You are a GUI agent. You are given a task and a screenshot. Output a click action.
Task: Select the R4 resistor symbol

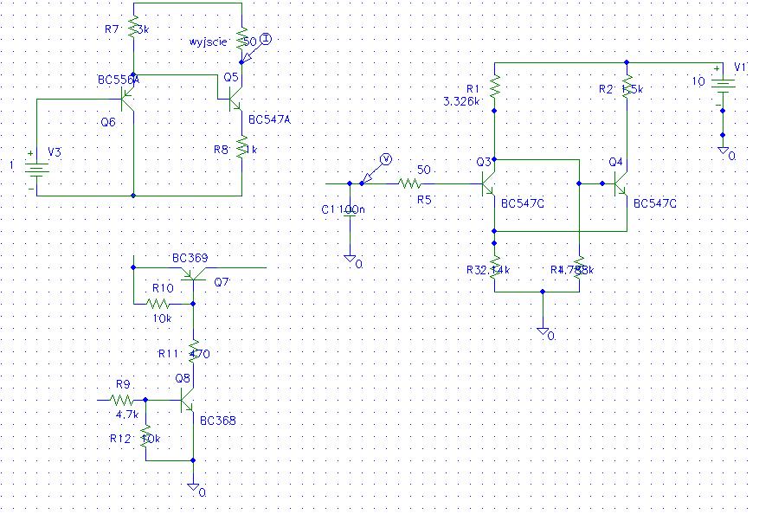(579, 268)
